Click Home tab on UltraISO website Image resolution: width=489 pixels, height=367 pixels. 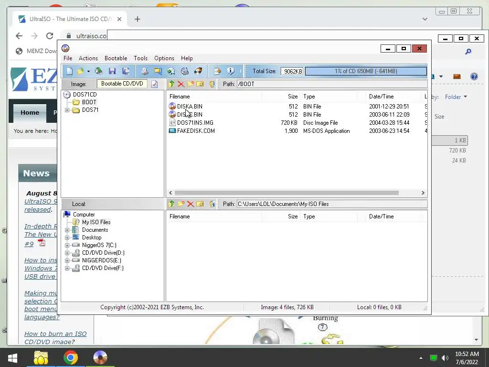pyautogui.click(x=30, y=113)
